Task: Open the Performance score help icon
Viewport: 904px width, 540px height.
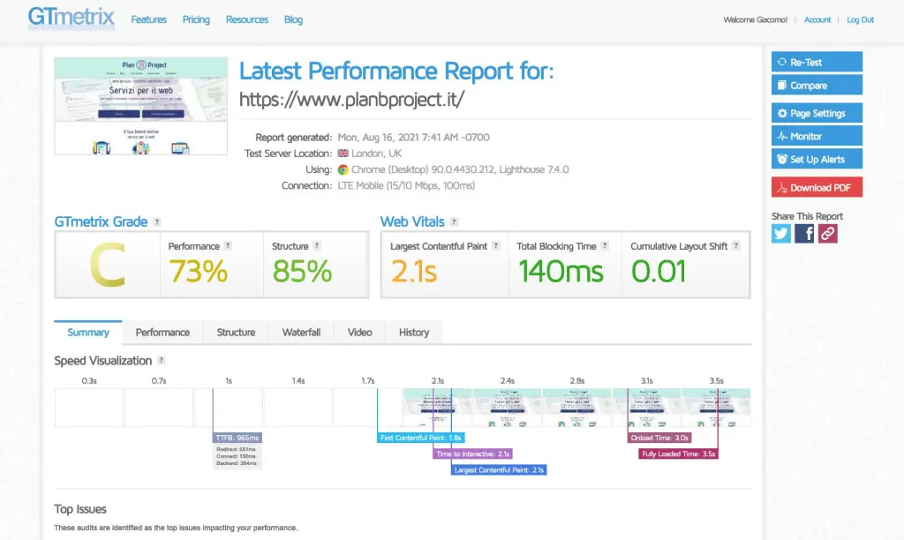Action: pos(228,246)
